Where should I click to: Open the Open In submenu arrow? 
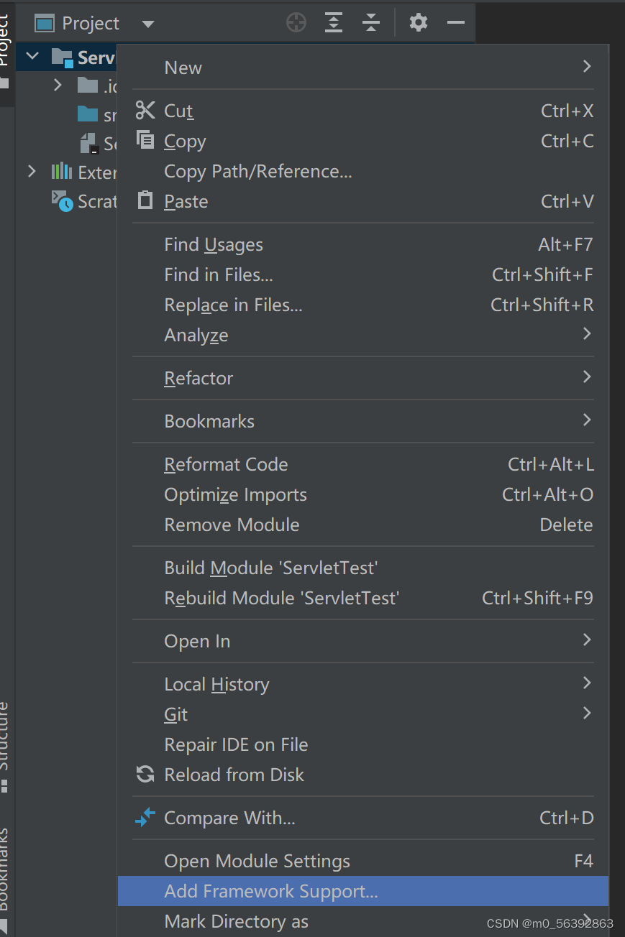pyautogui.click(x=587, y=640)
